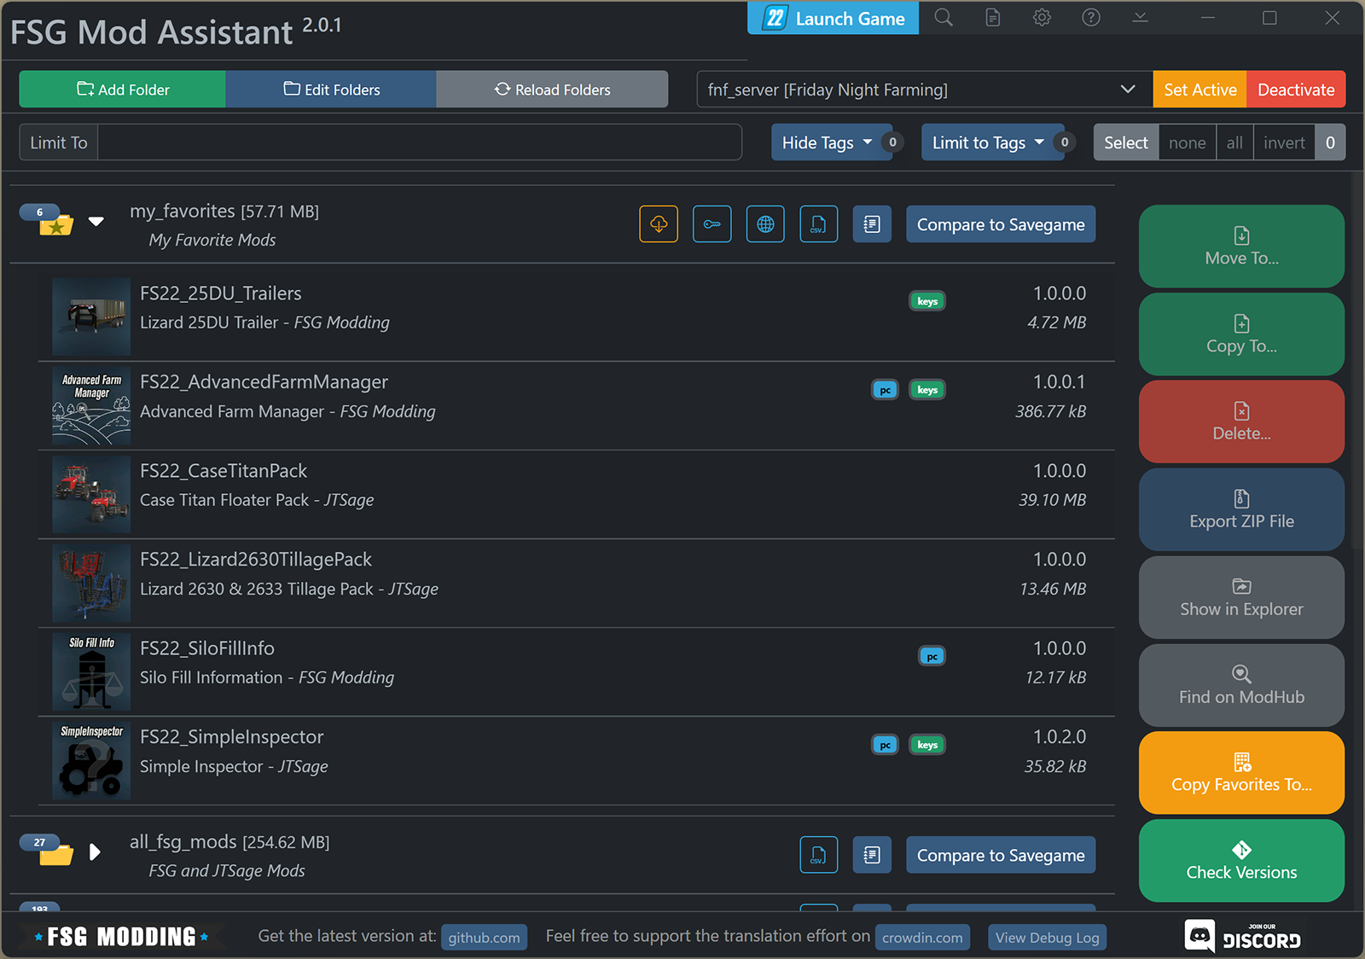Join the Discord server logo

1243,937
